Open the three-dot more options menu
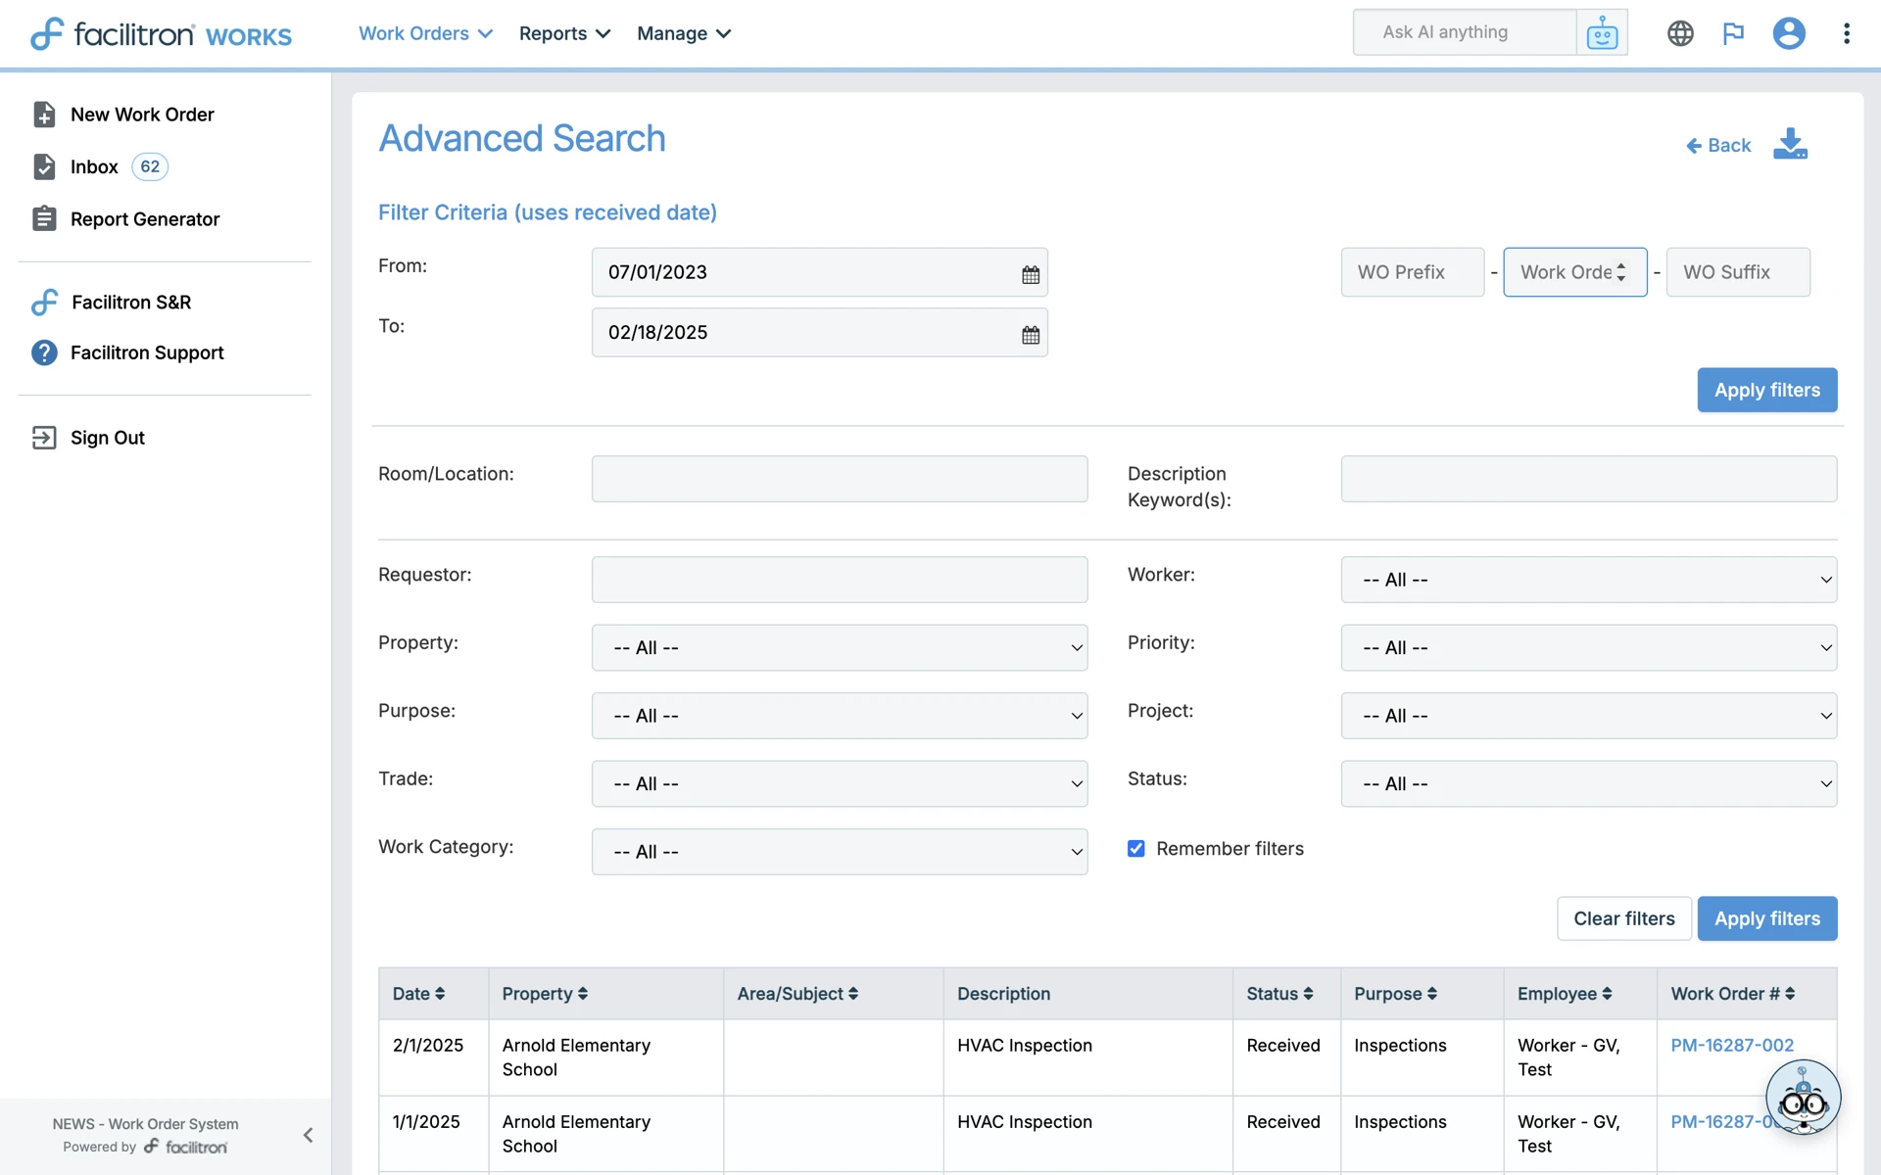 click(1846, 33)
